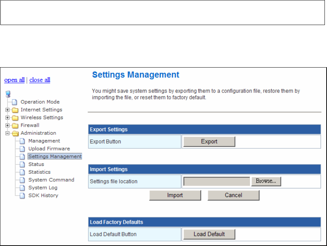Open the Statistics menu entry
Viewport: 327px width, 246px height.
pos(39,172)
